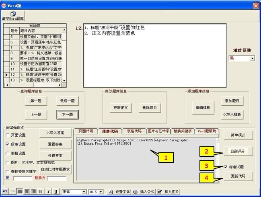The height and width of the screenshot is (197, 261).
Task: Click the 更新正文 button
Action: pos(121,108)
